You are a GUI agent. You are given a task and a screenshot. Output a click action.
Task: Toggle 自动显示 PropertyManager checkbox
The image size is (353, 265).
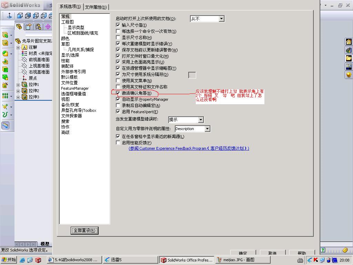click(118, 99)
